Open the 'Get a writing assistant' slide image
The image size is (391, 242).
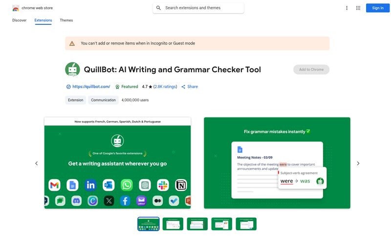click(x=117, y=163)
